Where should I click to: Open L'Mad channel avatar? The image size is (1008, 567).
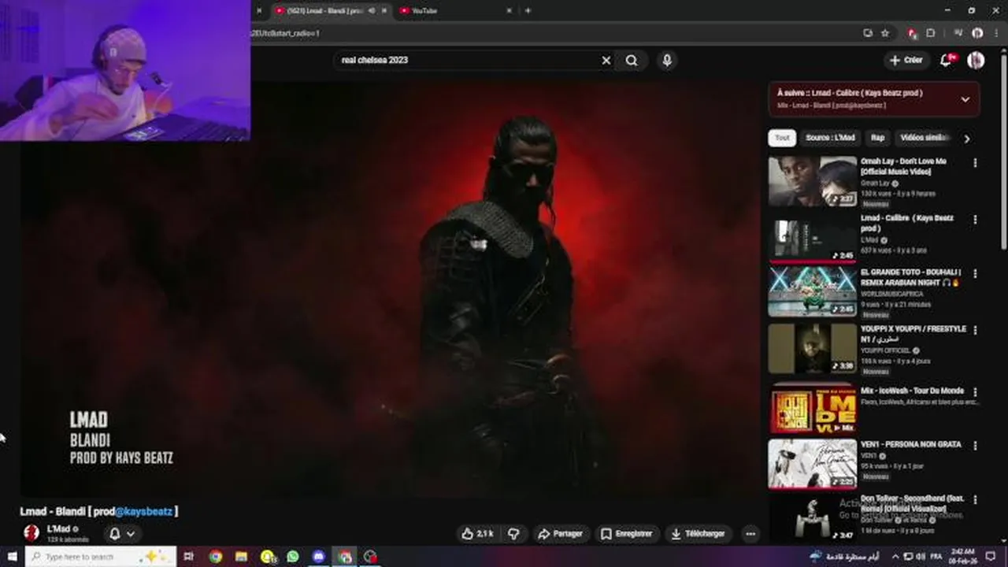31,533
